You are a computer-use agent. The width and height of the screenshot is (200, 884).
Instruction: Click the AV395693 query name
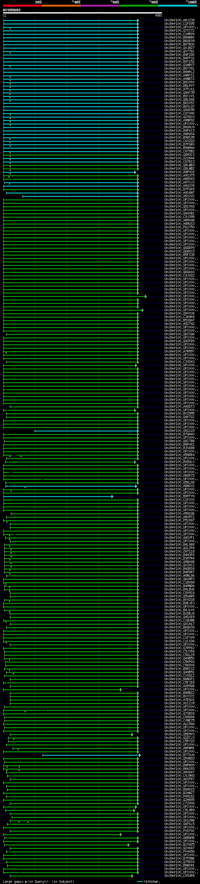(12, 10)
